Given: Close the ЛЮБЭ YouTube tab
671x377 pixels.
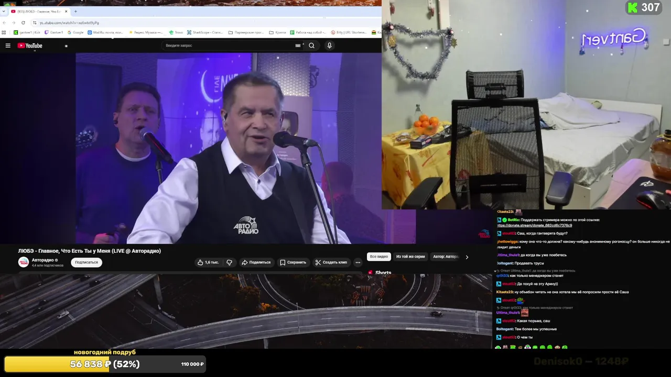Looking at the screenshot, I should [x=66, y=11].
